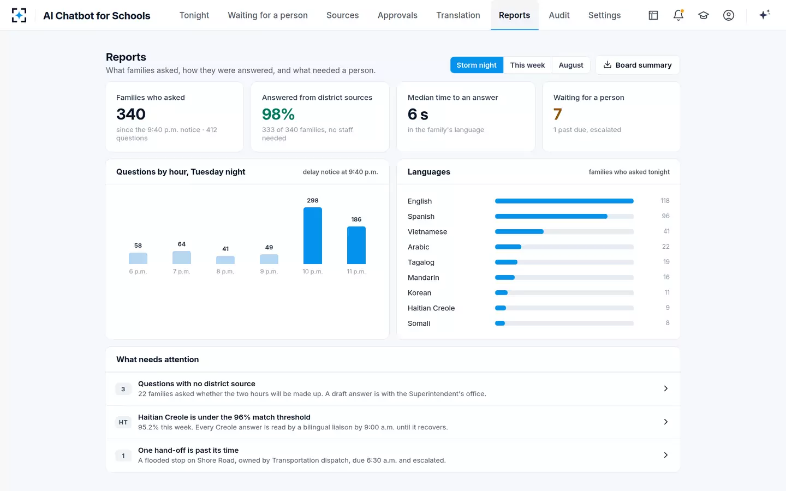Screen dimensions: 786x491
Task: Open the Families who asked card
Action: pos(175,117)
